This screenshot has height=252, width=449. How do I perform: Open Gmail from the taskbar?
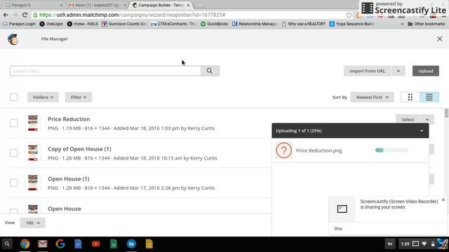click(x=43, y=244)
